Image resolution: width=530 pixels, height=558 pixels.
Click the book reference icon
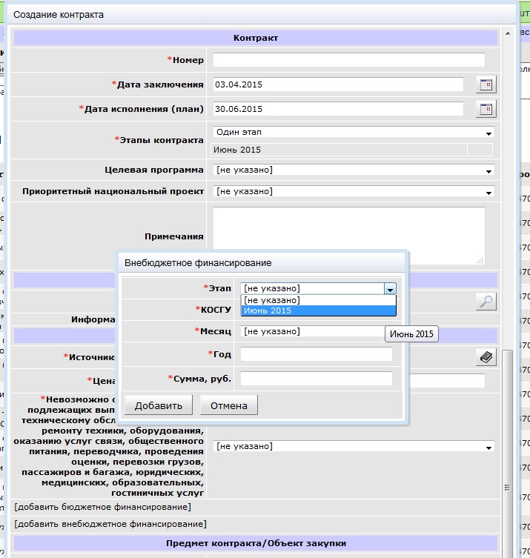point(486,357)
